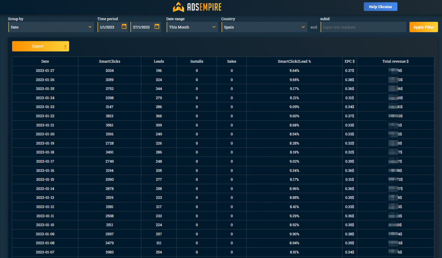442x258 pixels.
Task: Select the 2023-01-23 date cell
Action: point(45,107)
